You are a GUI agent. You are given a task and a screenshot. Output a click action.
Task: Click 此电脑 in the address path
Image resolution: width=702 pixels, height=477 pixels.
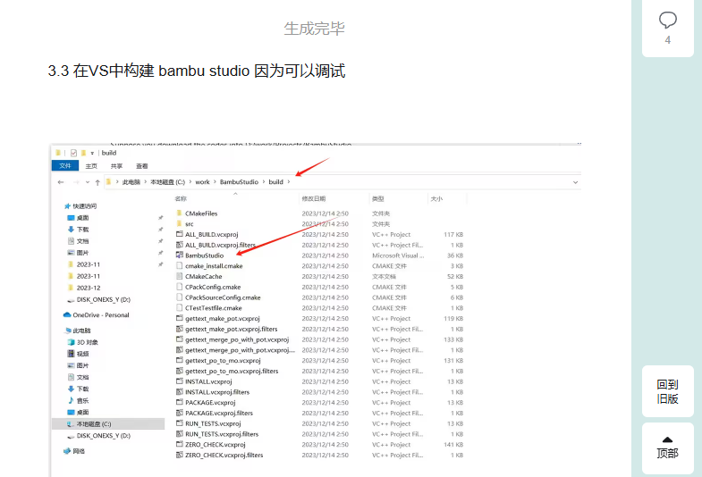(x=131, y=182)
